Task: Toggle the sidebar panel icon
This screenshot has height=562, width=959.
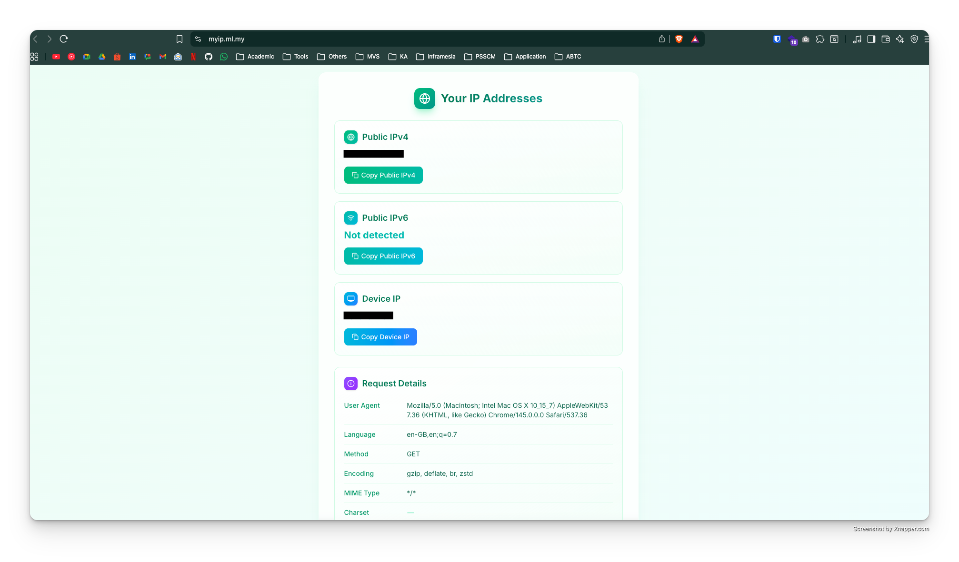Action: click(871, 39)
